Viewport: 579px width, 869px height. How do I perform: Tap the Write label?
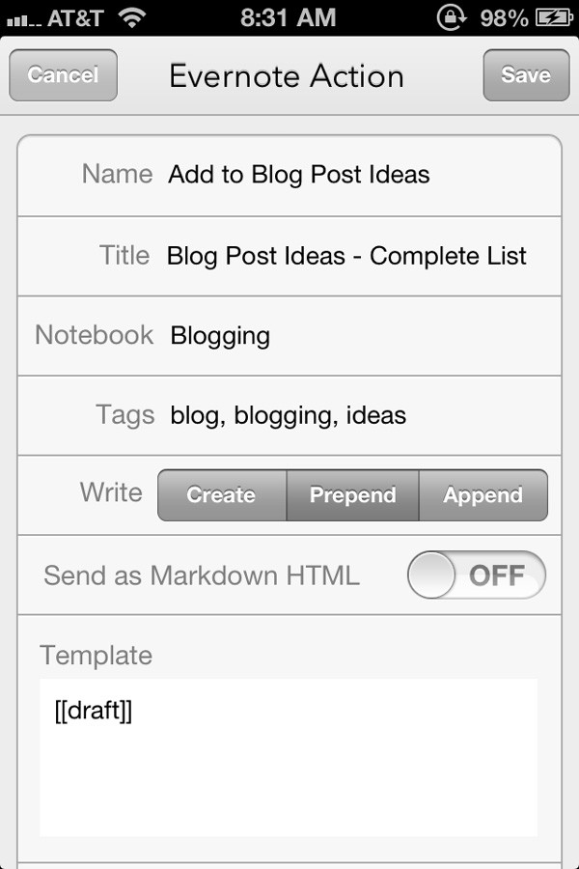(111, 492)
